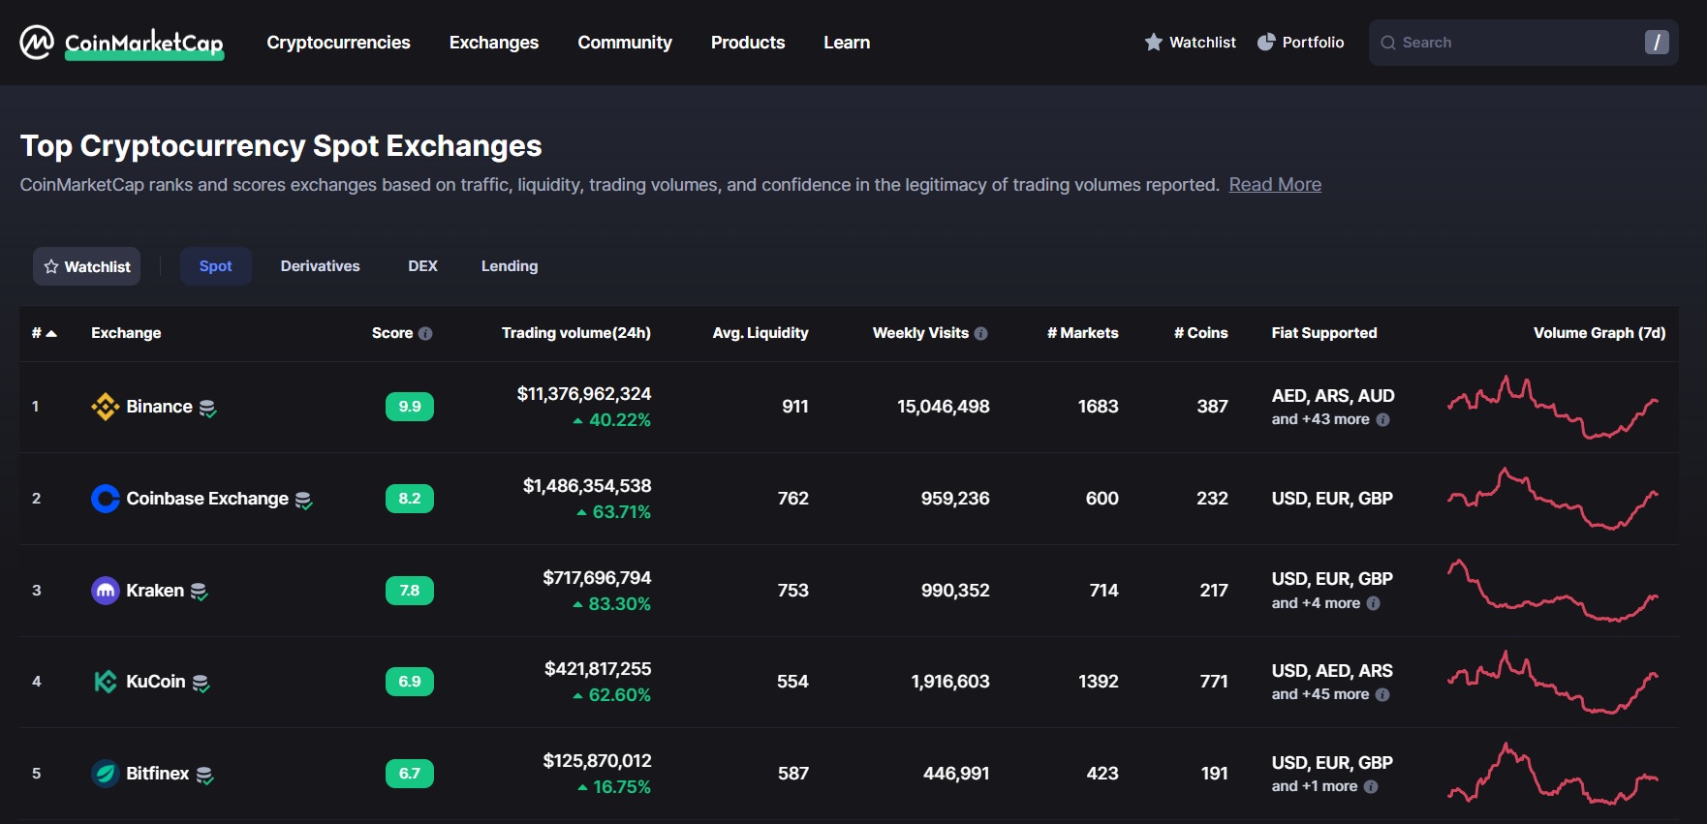Click the Bitfinex logo icon
This screenshot has height=824, width=1707.
pos(105,774)
